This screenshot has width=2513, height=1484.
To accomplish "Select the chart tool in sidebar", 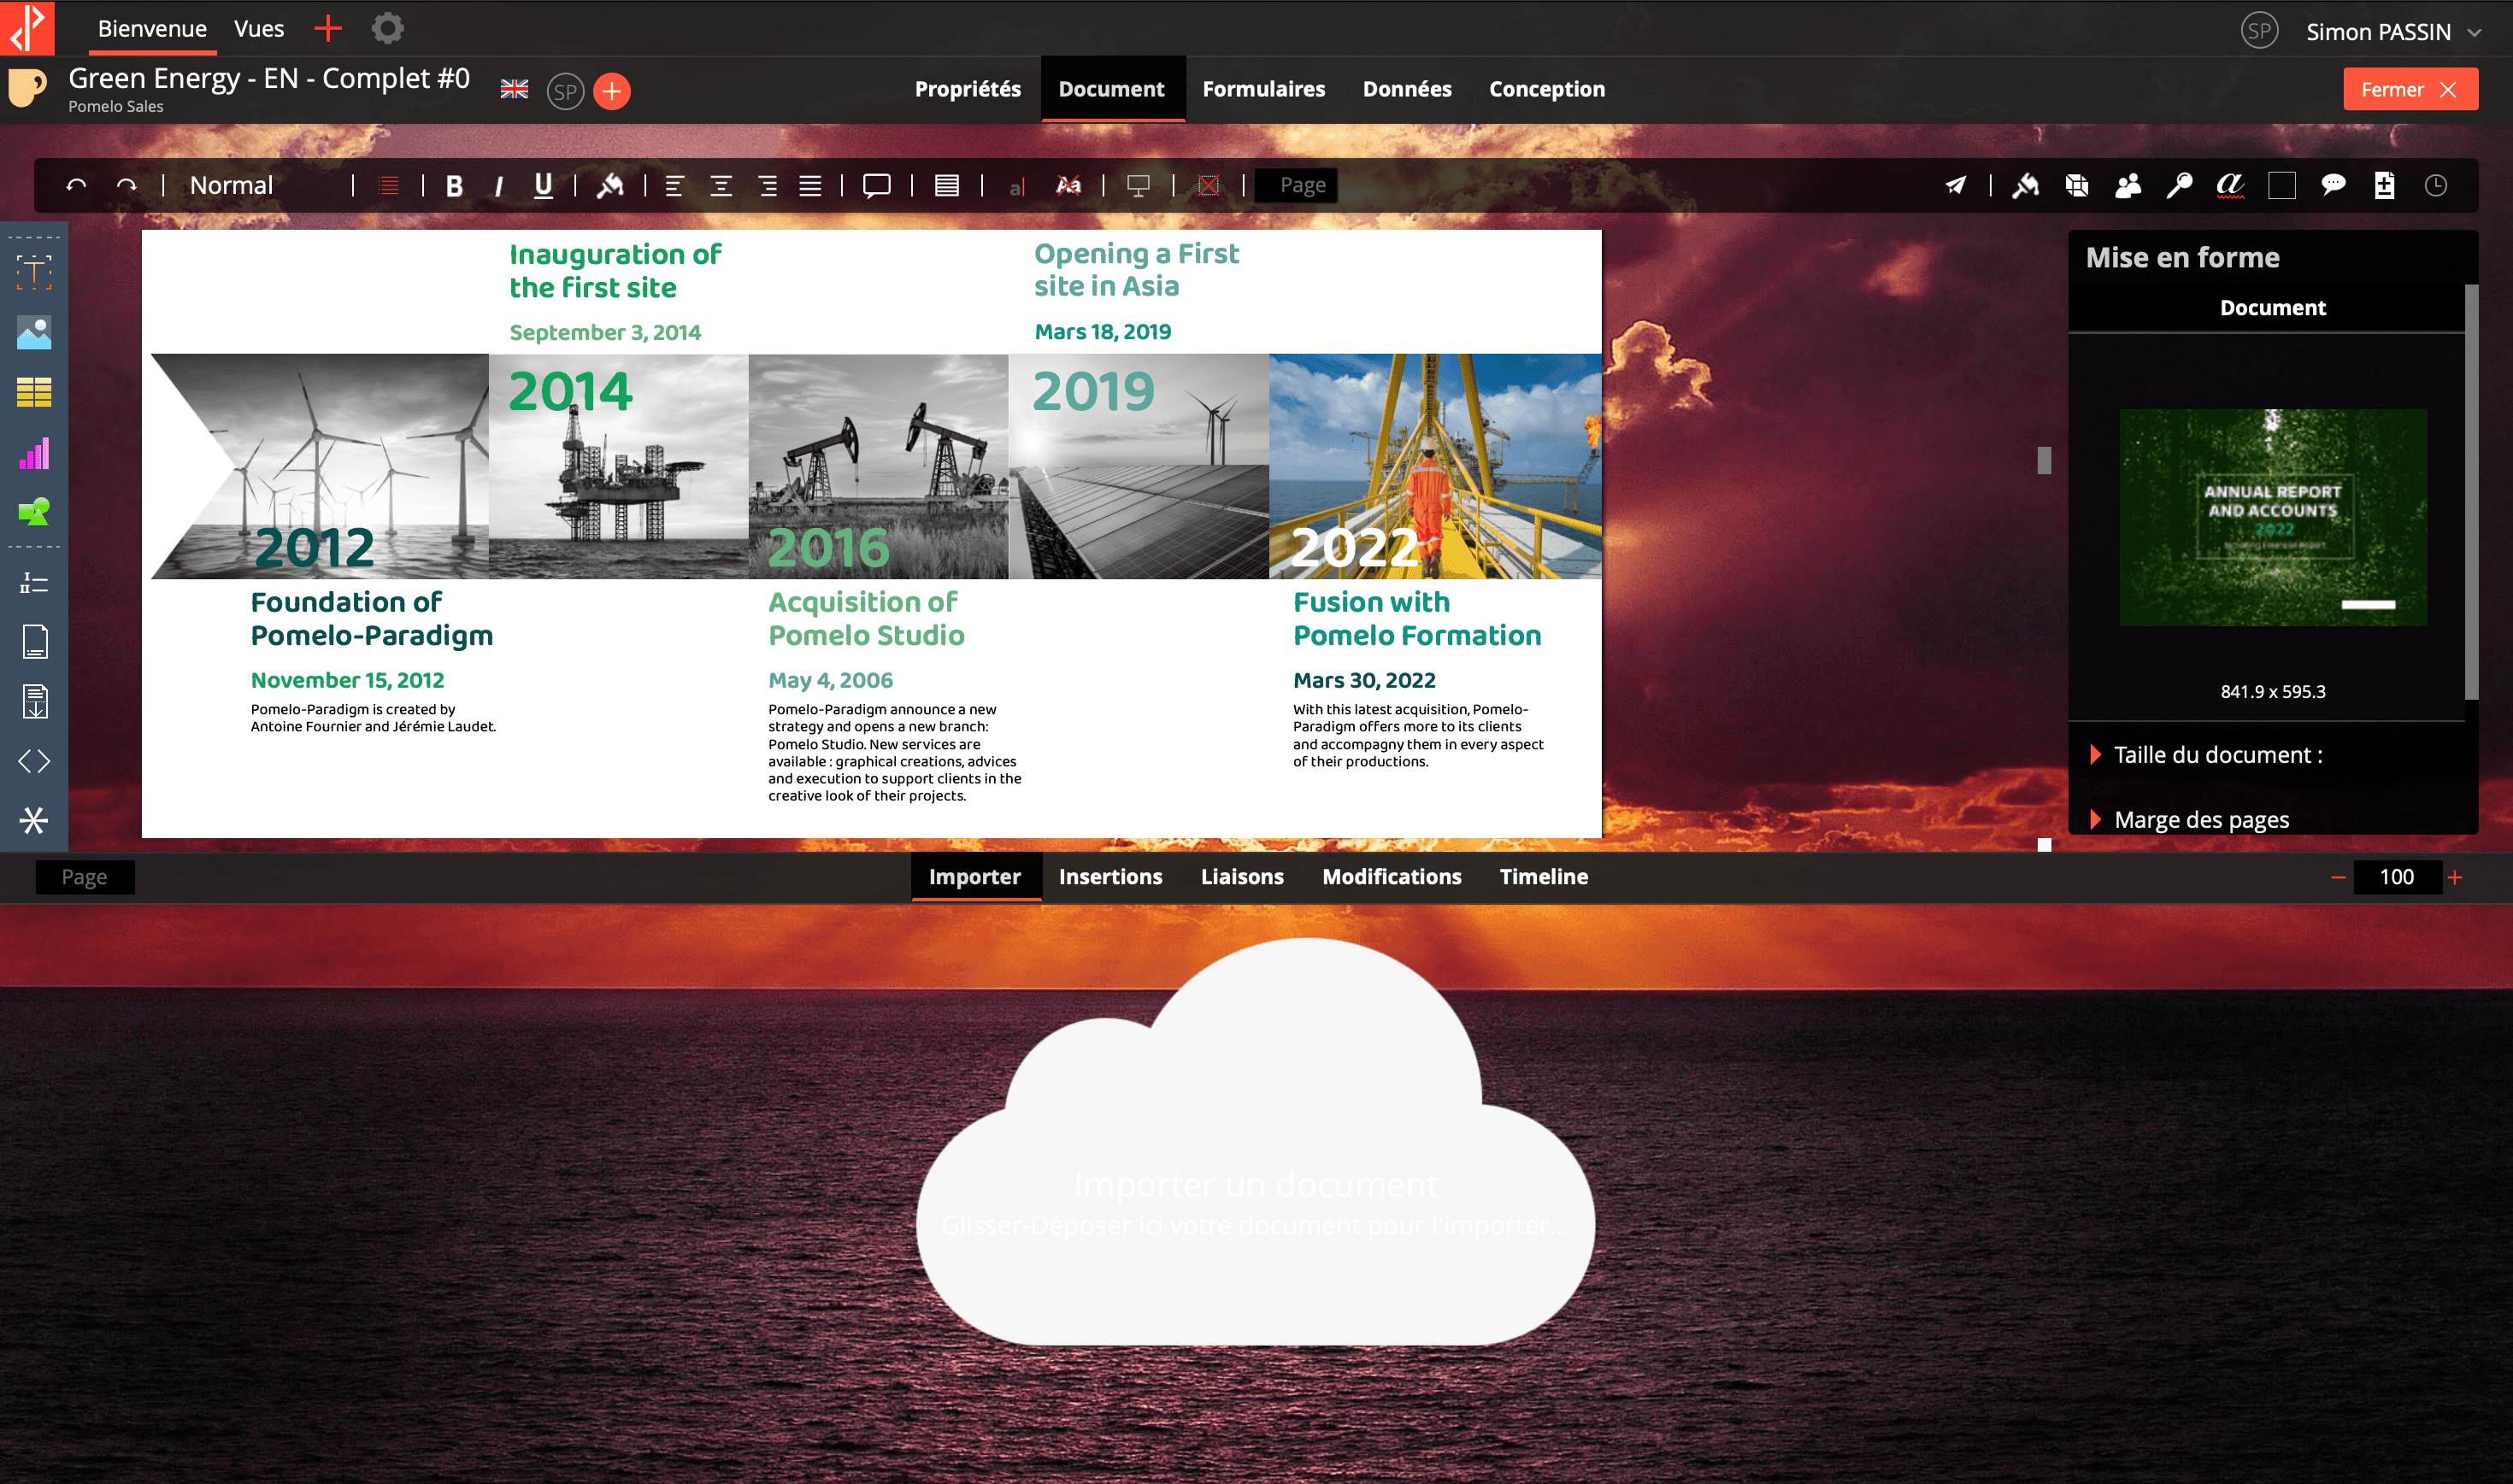I will [x=34, y=454].
